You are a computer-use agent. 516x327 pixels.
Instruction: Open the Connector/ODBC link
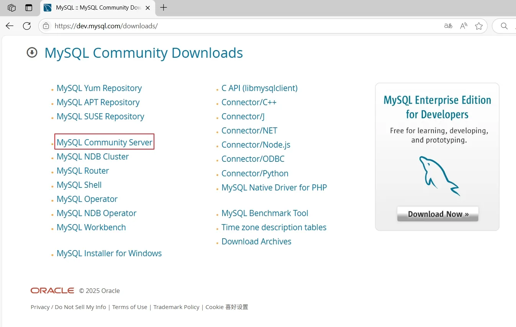[x=253, y=159]
